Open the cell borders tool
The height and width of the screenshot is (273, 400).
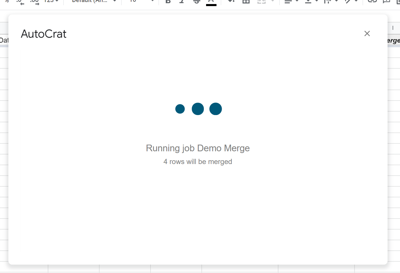246,1
